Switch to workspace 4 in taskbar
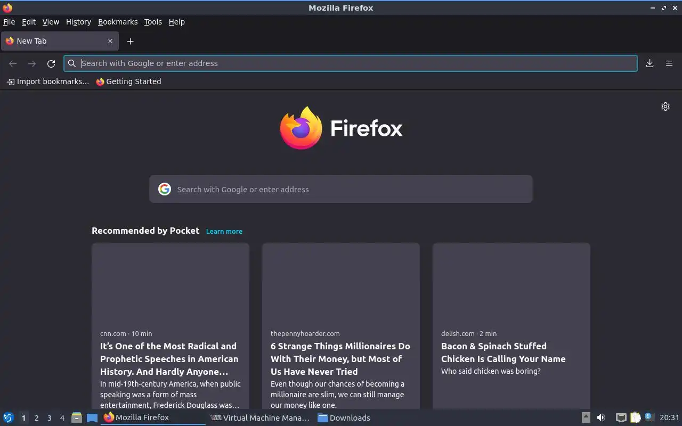The image size is (682, 426). pos(62,418)
